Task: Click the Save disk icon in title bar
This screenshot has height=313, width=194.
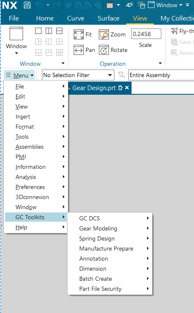Action: (x=27, y=5)
